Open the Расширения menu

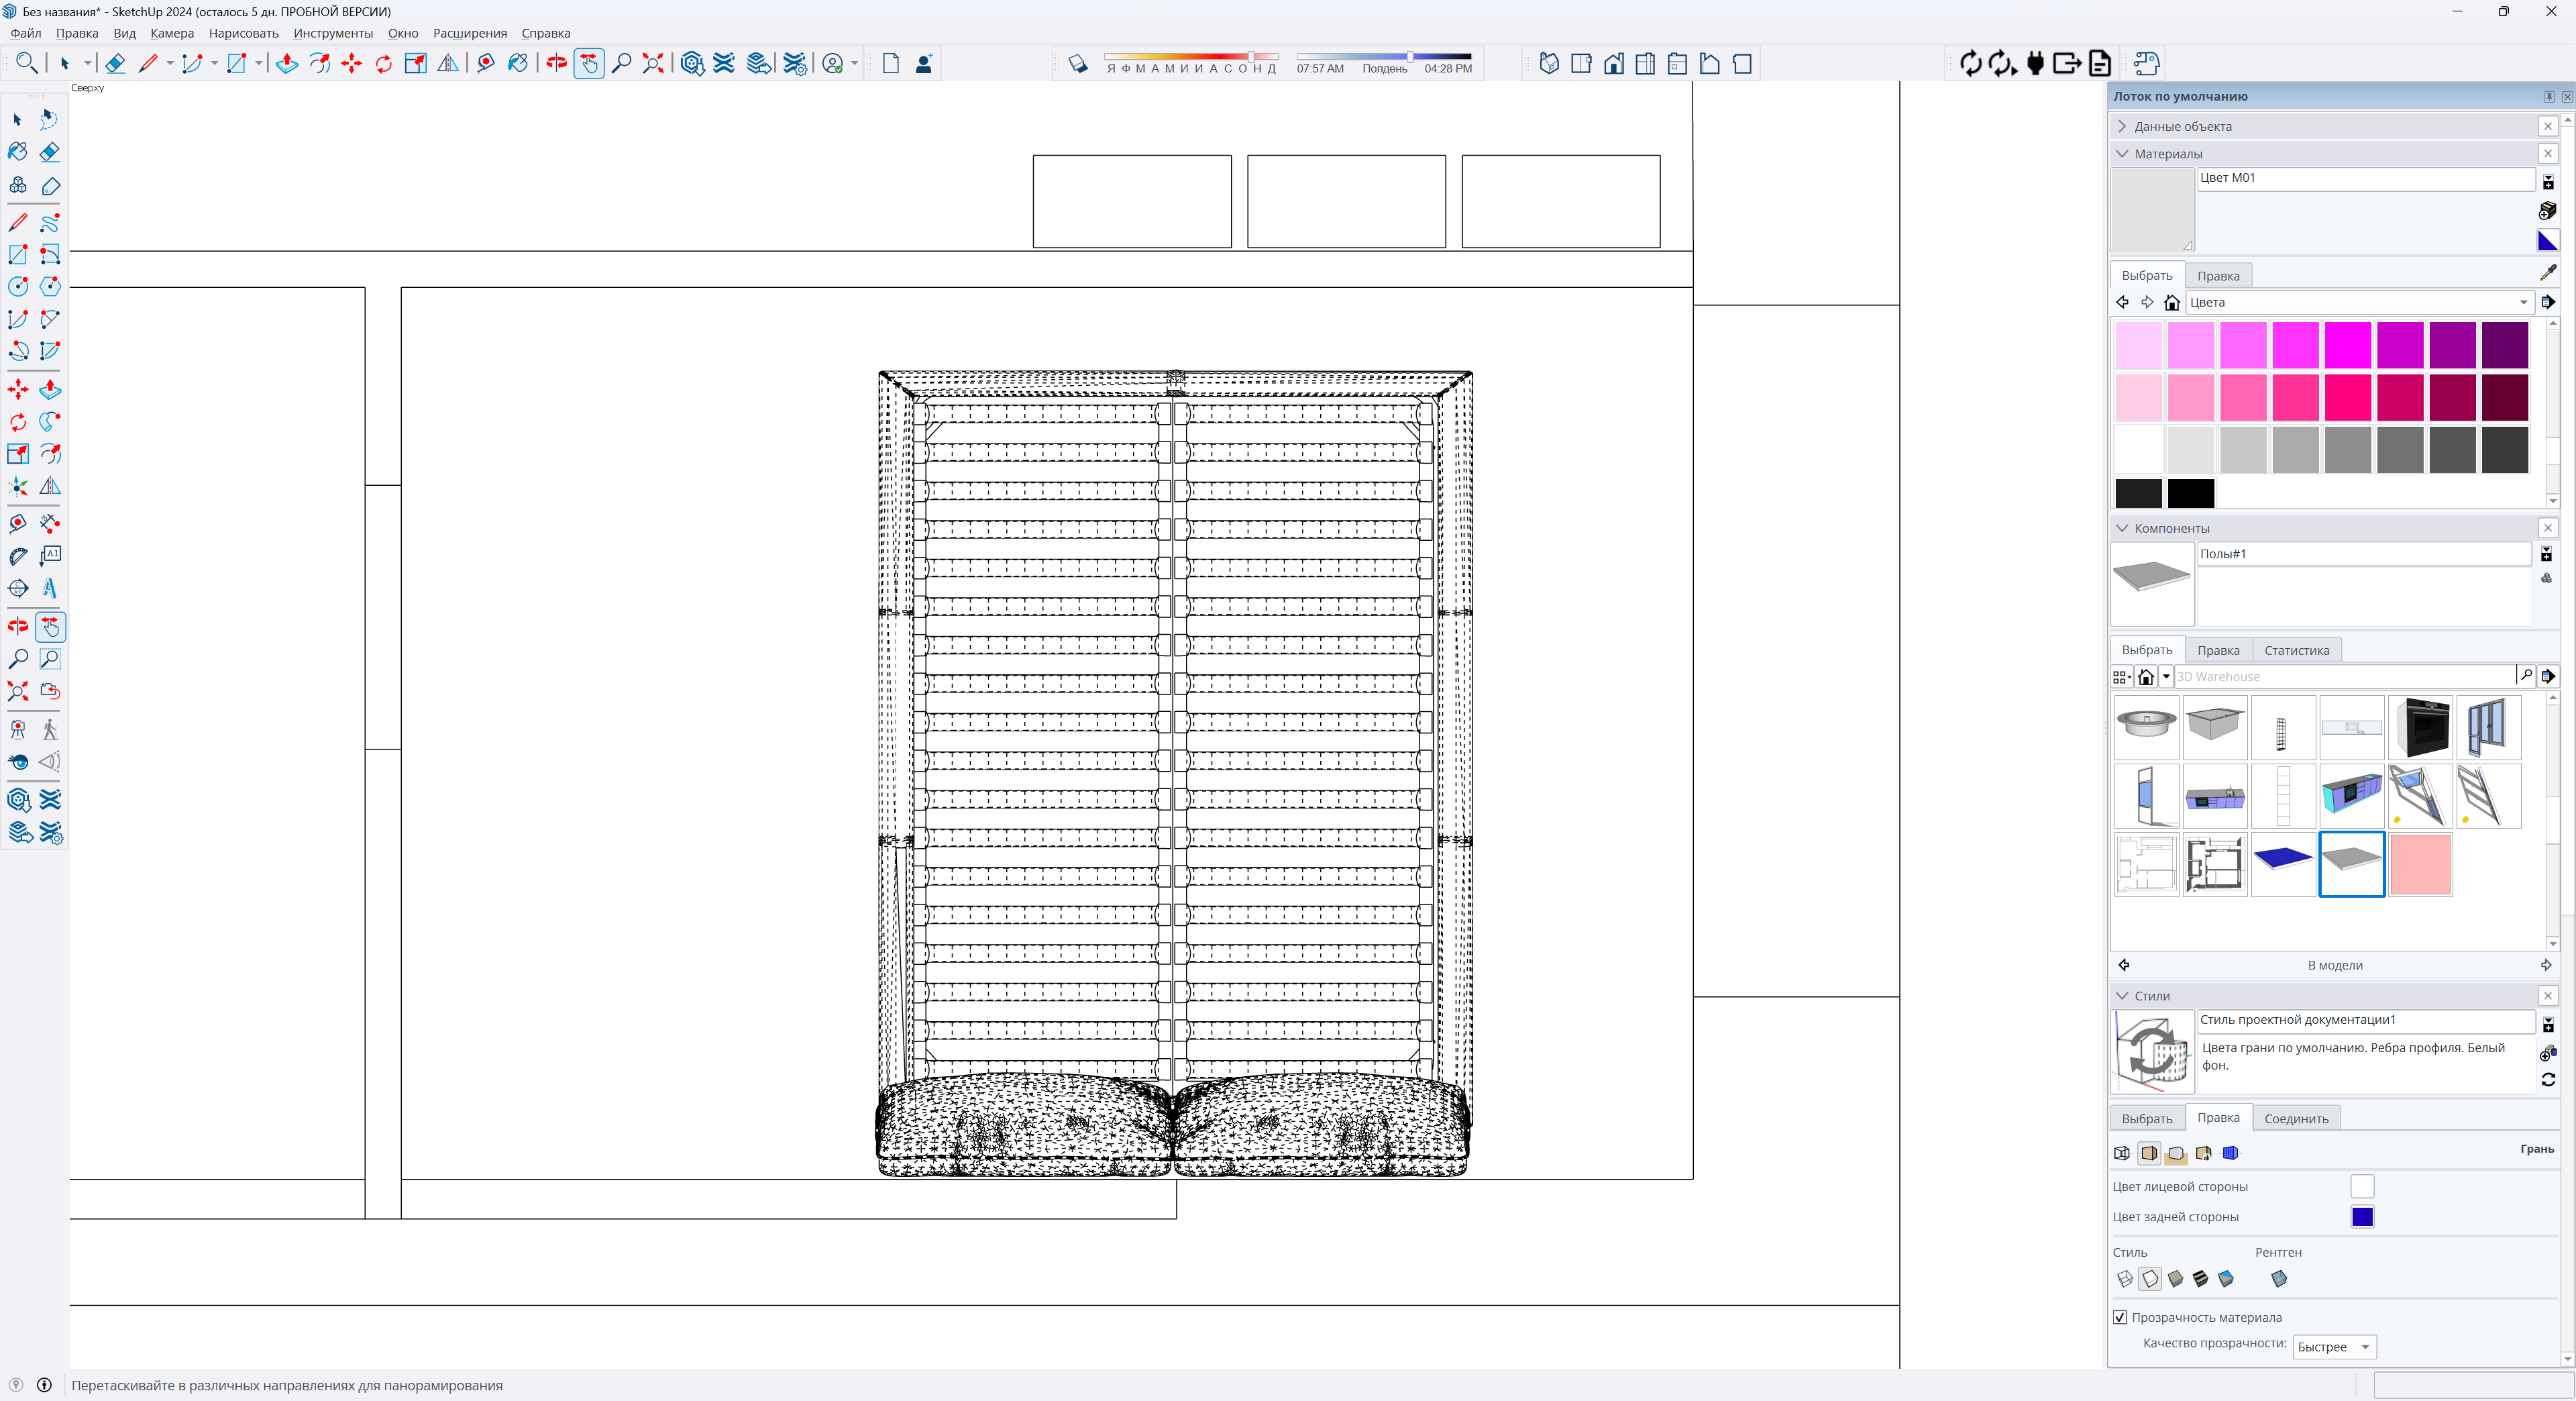click(x=469, y=33)
